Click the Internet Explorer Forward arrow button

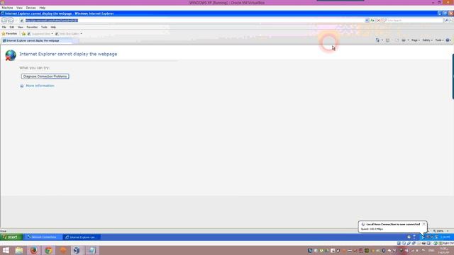(11, 21)
